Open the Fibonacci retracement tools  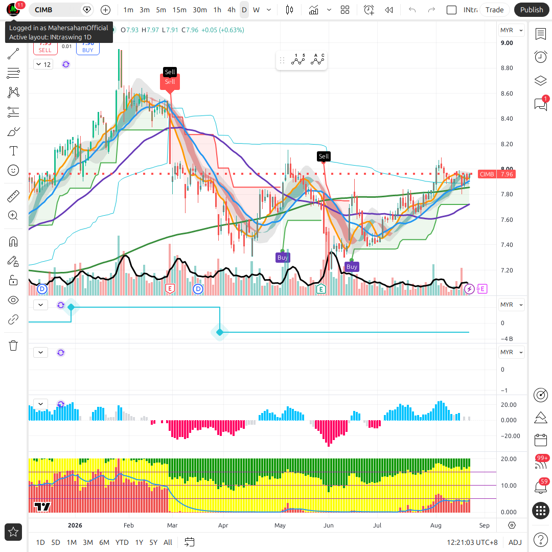[x=13, y=73]
